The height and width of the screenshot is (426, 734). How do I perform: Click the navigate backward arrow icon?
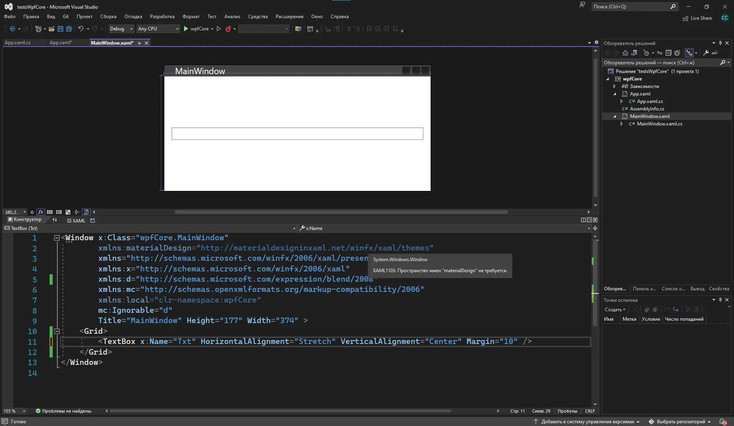click(12, 29)
